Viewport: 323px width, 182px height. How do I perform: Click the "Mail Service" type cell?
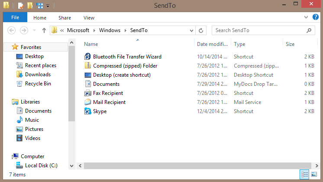click(247, 102)
